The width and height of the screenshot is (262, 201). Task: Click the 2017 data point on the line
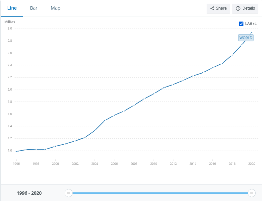point(222,63)
